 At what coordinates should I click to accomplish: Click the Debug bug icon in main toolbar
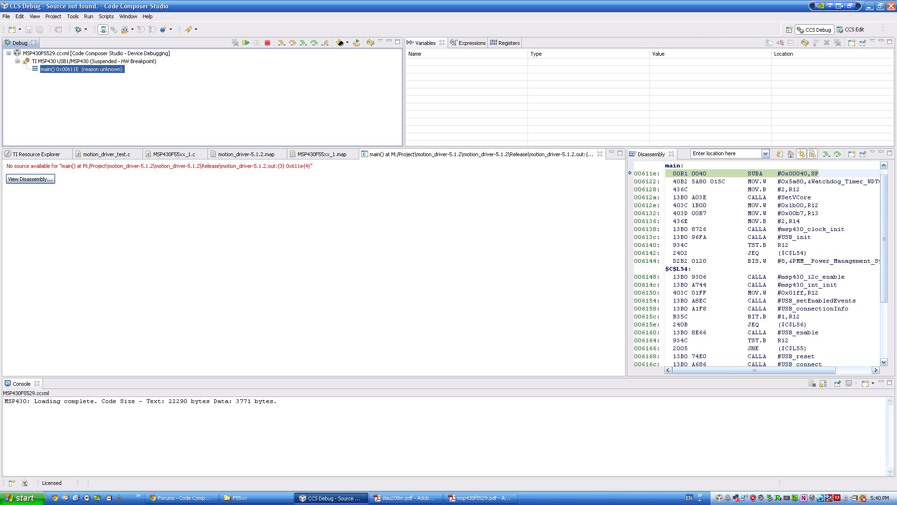(78, 29)
